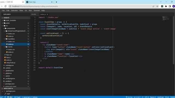Change the LF line ending setting
The height and width of the screenshot is (98, 175).
point(142,97)
